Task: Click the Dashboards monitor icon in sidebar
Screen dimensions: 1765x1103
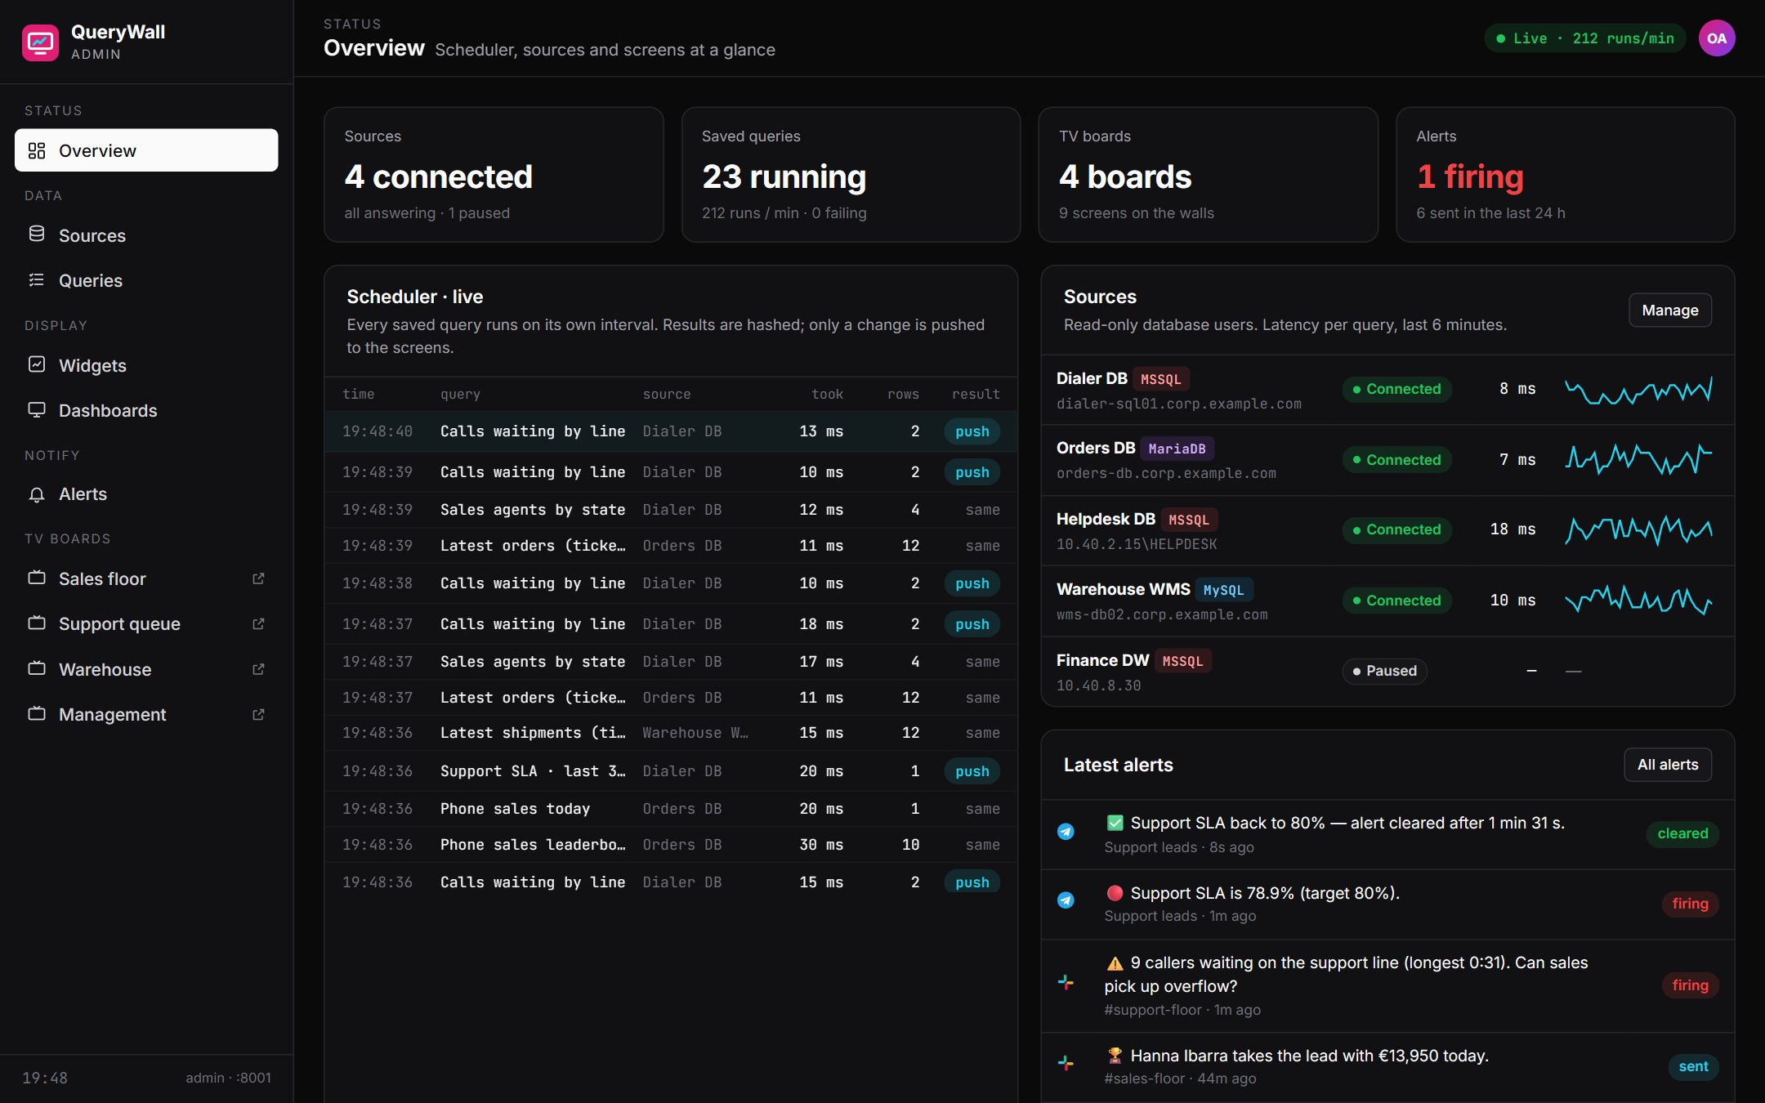Action: click(37, 409)
